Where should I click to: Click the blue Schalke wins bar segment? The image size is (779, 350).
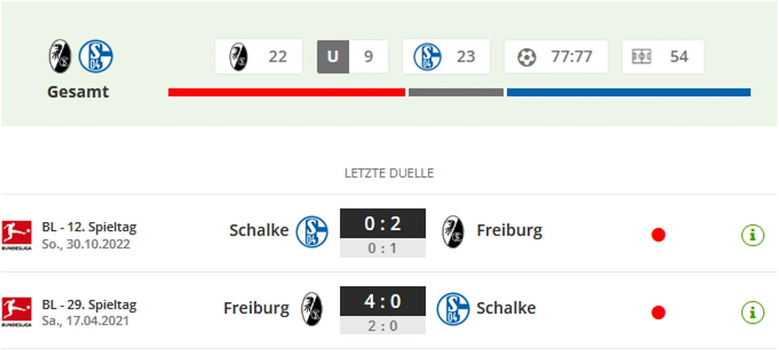pos(628,92)
